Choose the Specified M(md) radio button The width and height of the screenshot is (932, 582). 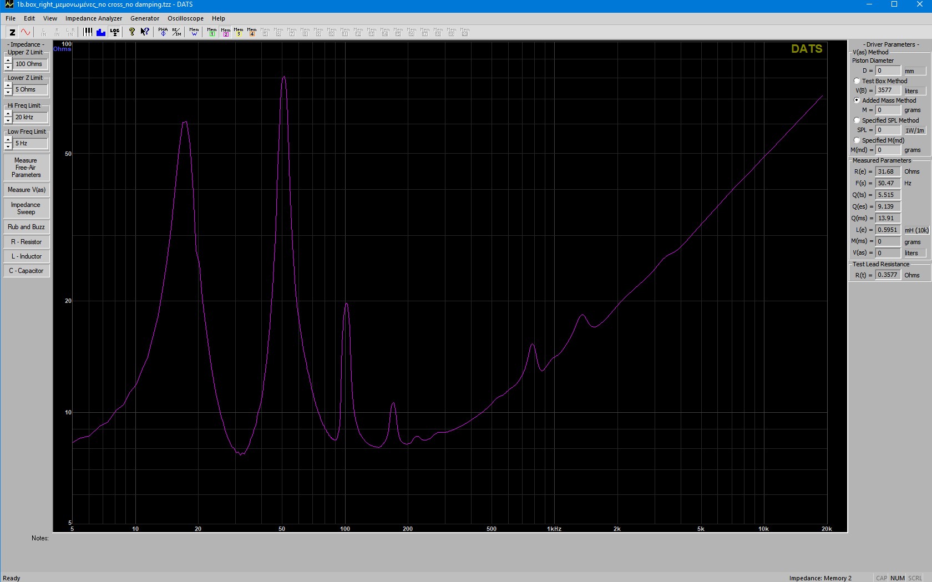[x=857, y=140]
